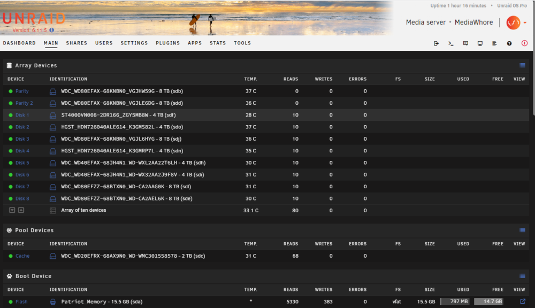Click the version info icon

(51, 30)
